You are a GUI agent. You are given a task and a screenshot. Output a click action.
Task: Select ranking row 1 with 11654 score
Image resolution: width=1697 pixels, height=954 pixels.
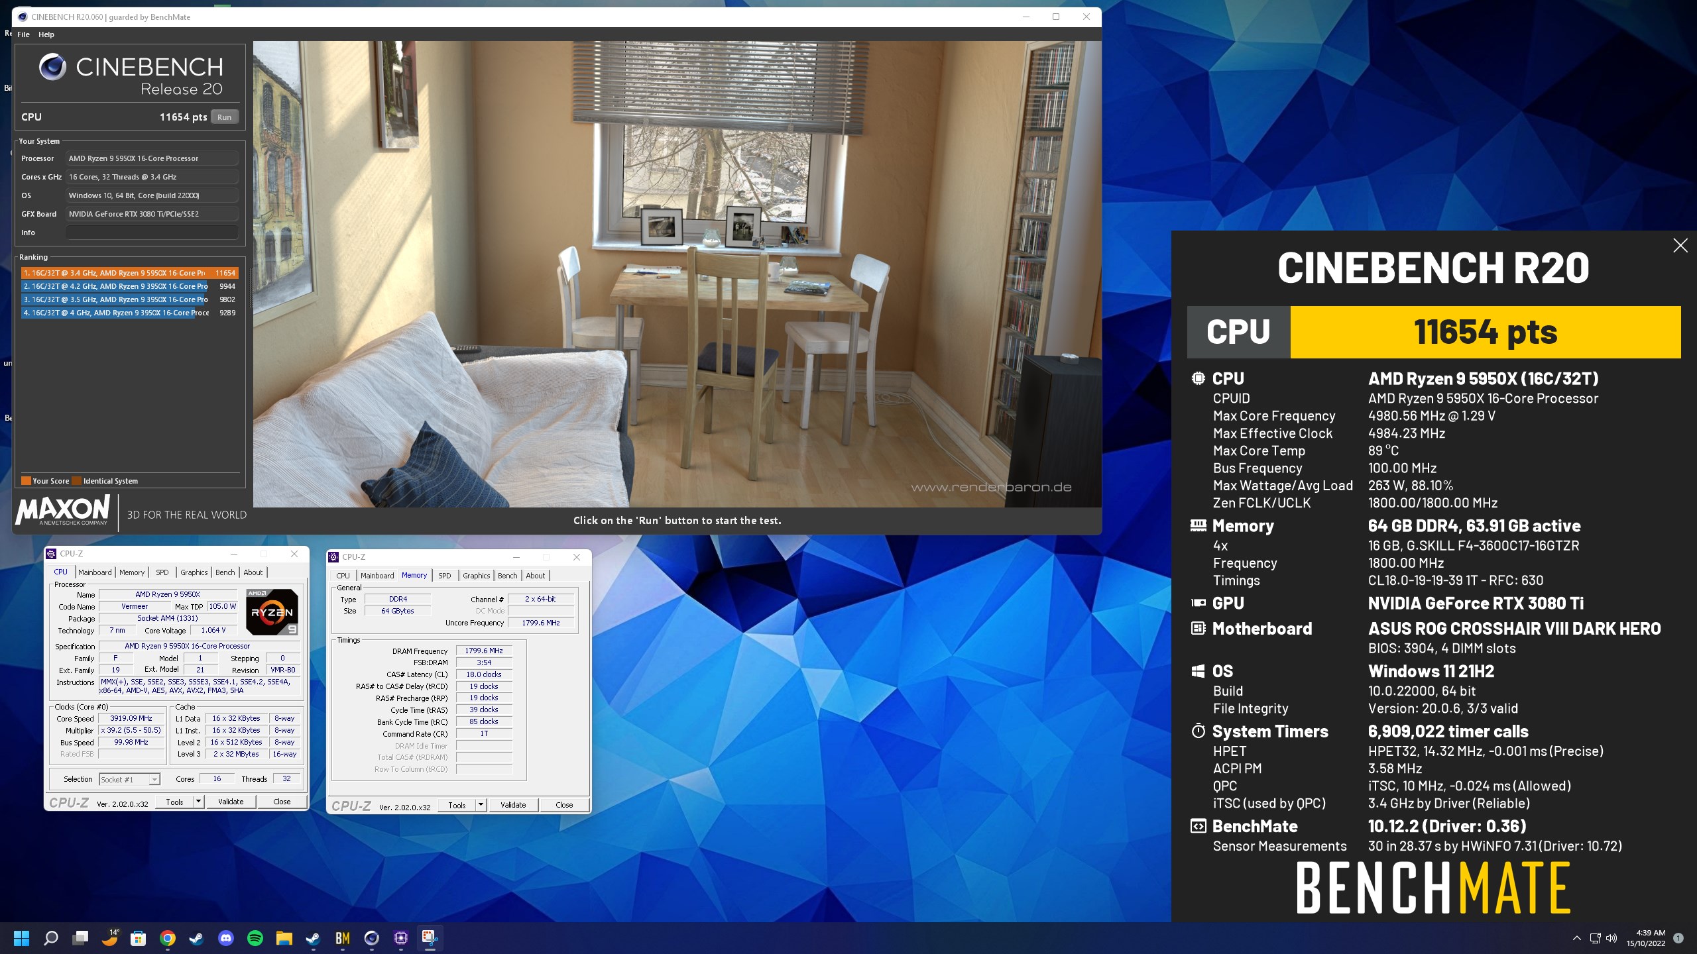pyautogui.click(x=129, y=273)
